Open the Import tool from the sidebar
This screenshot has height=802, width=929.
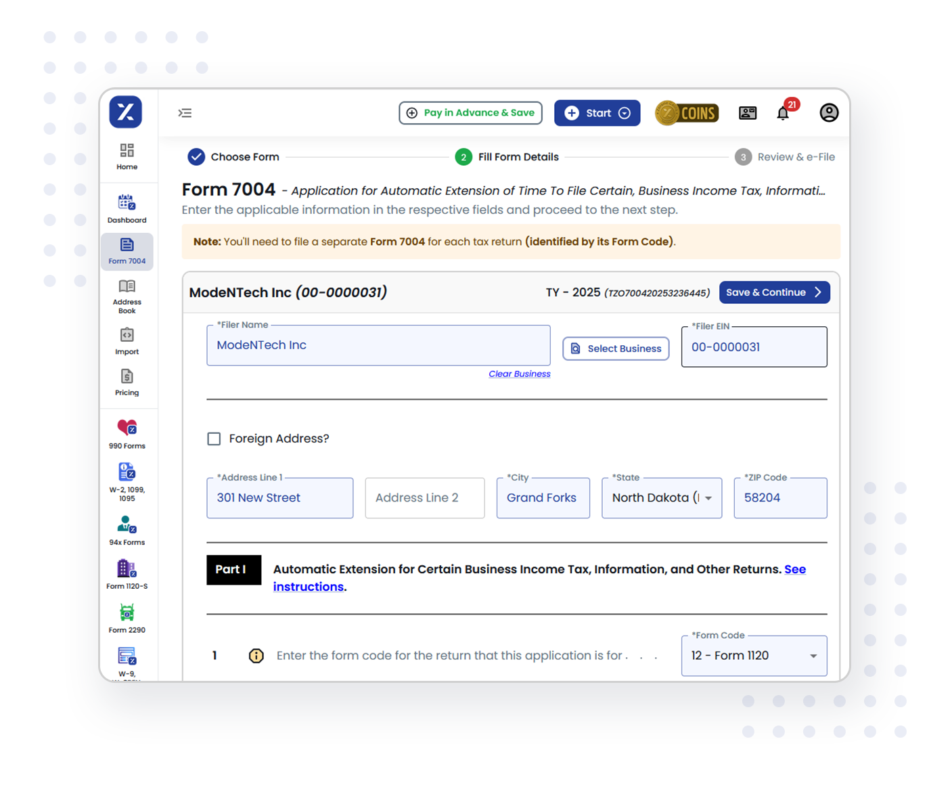127,340
